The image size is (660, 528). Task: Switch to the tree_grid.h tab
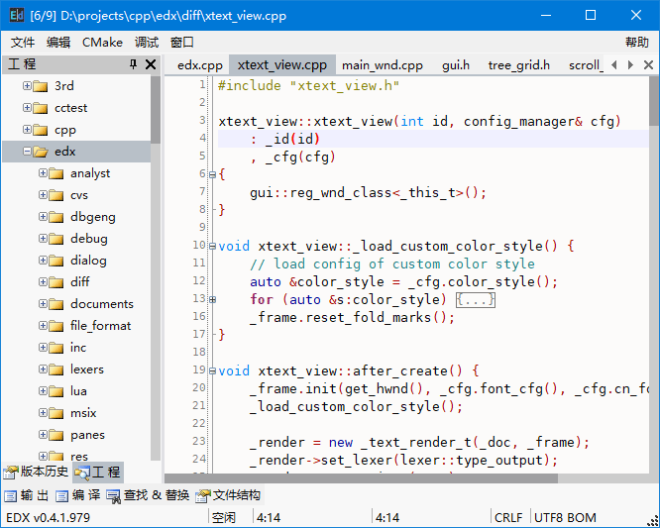[519, 65]
